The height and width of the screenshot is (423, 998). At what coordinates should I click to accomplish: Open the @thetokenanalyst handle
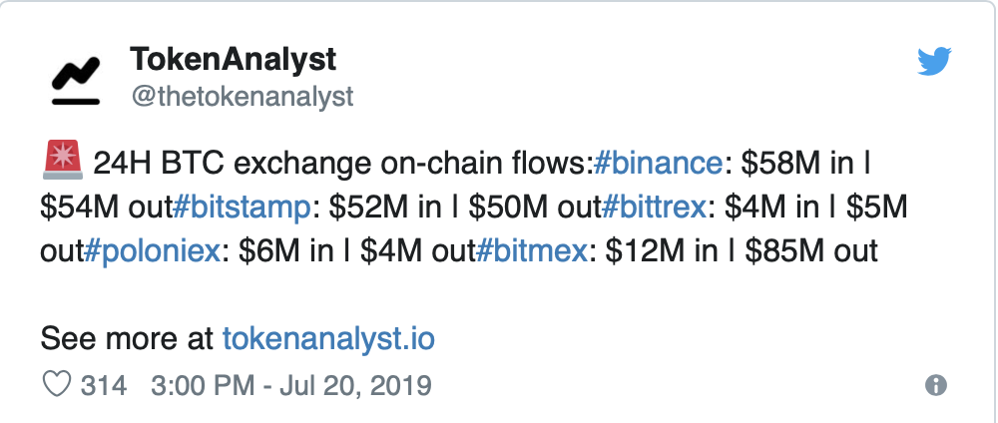(242, 97)
